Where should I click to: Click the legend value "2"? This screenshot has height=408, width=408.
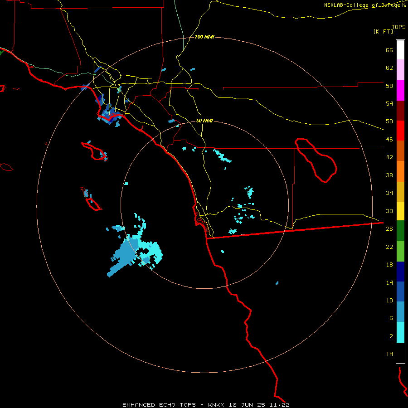pos(391,336)
